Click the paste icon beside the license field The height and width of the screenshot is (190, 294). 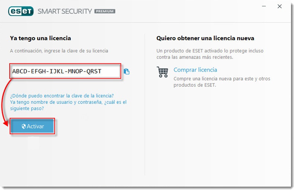tap(127, 72)
